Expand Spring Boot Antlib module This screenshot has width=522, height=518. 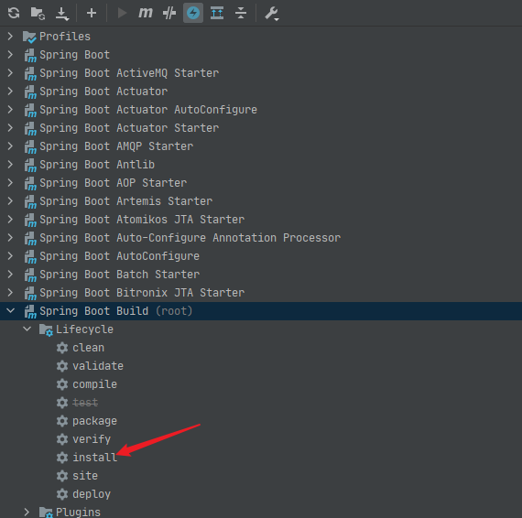pyautogui.click(x=10, y=164)
